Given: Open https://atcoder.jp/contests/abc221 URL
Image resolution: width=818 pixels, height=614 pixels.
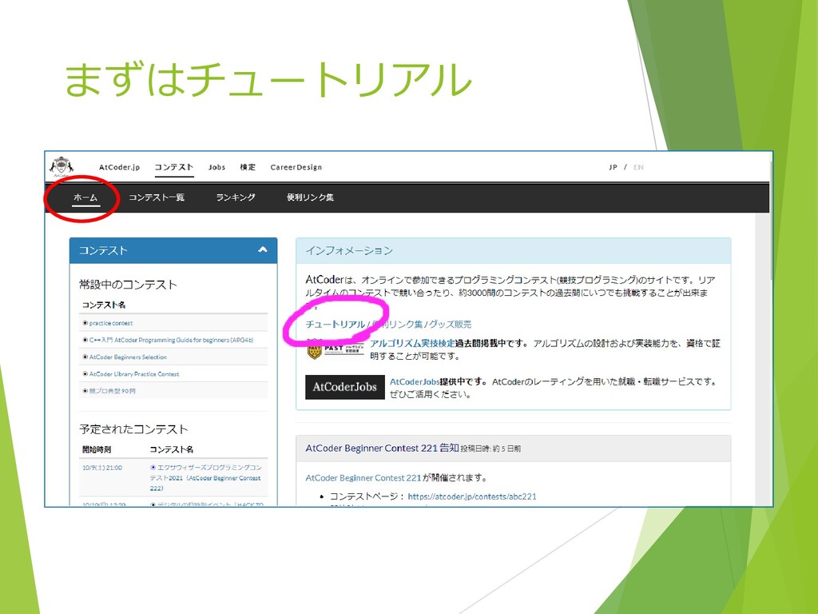Looking at the screenshot, I should (472, 496).
